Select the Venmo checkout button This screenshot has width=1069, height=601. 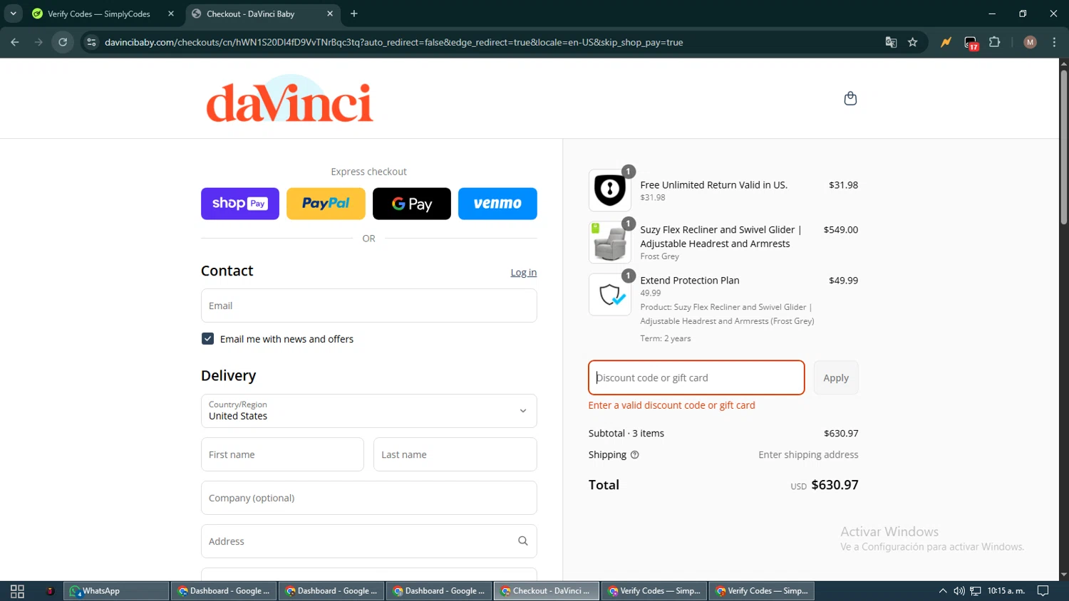tap(497, 204)
